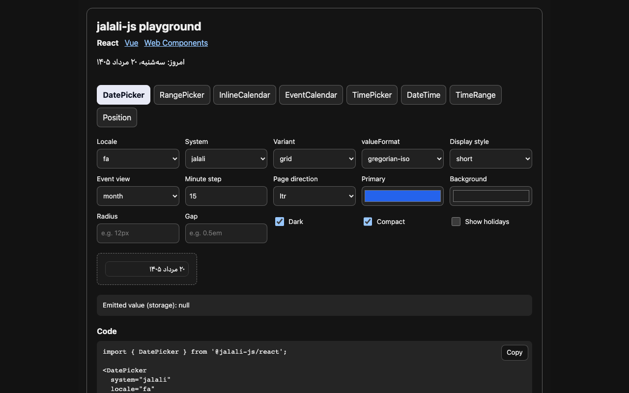Enable the Show holidays checkbox
This screenshot has width=629, height=393.
456,222
